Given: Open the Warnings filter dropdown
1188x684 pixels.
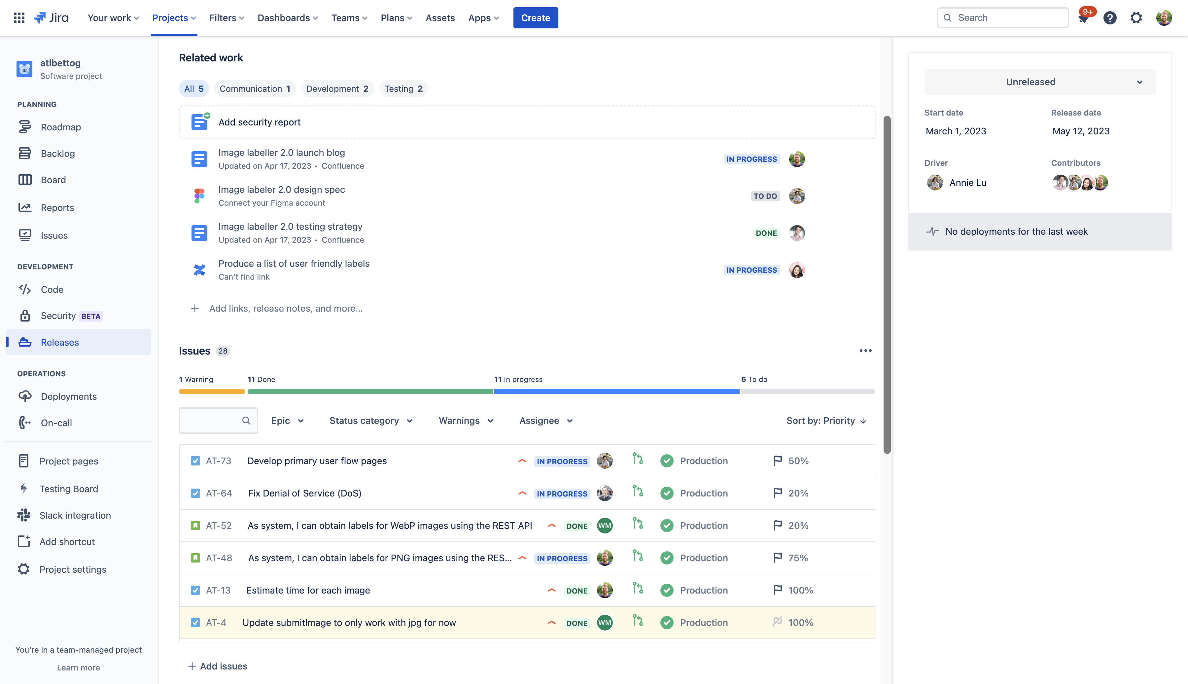Looking at the screenshot, I should pos(466,421).
